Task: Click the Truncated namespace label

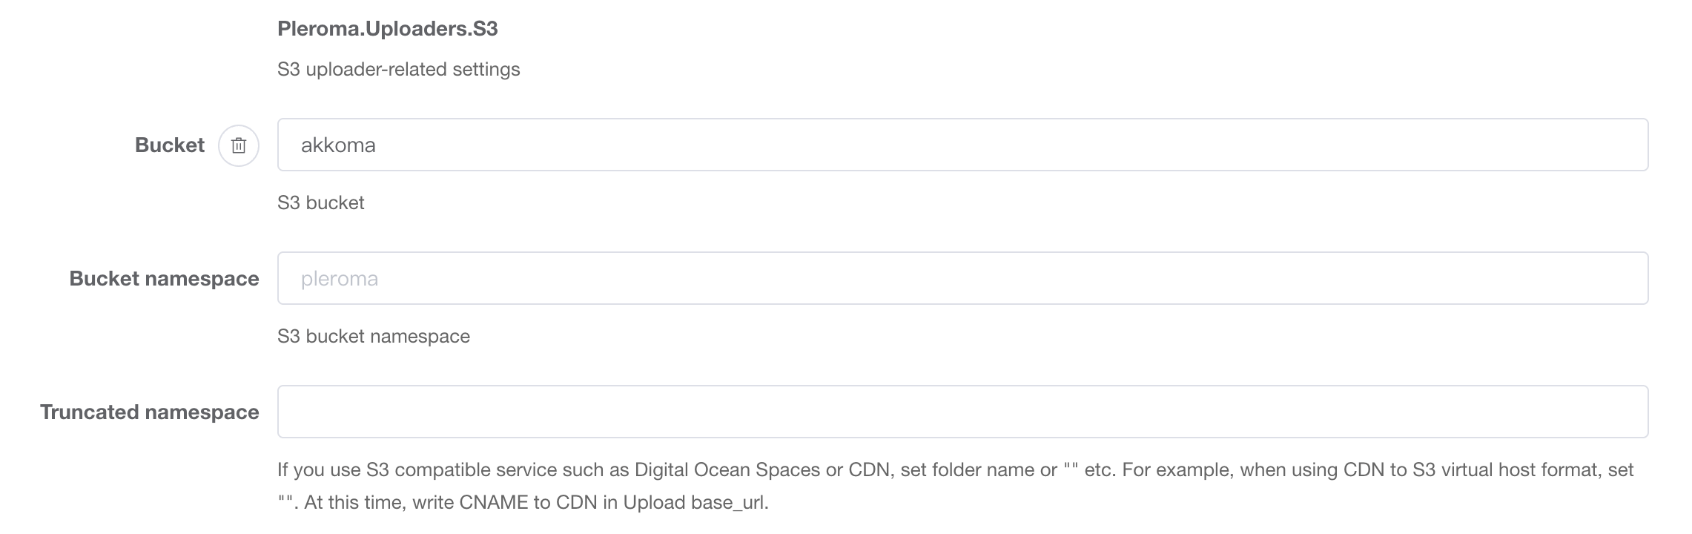Action: point(149,412)
